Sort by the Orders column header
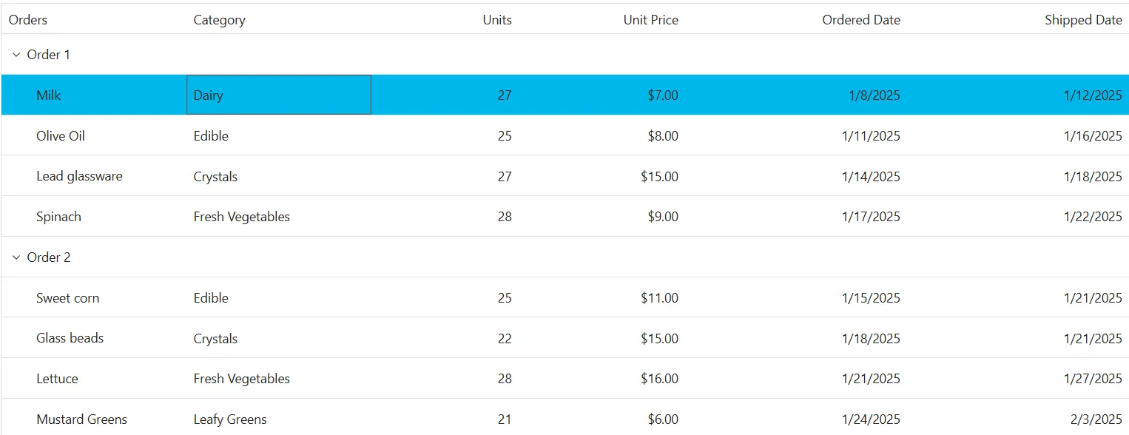This screenshot has height=435, width=1129. click(x=28, y=20)
